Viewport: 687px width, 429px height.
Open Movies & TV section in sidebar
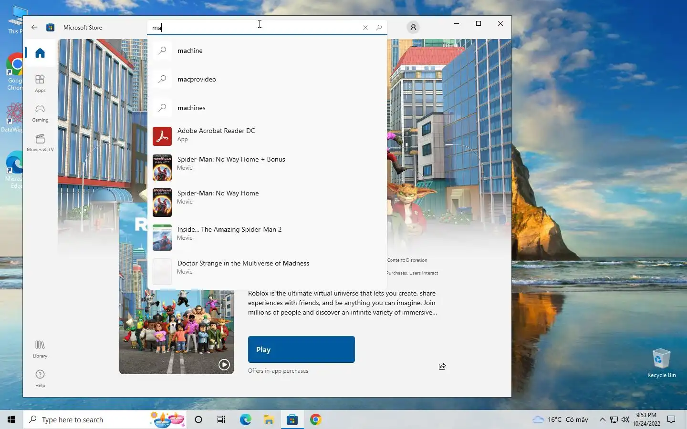[40, 143]
